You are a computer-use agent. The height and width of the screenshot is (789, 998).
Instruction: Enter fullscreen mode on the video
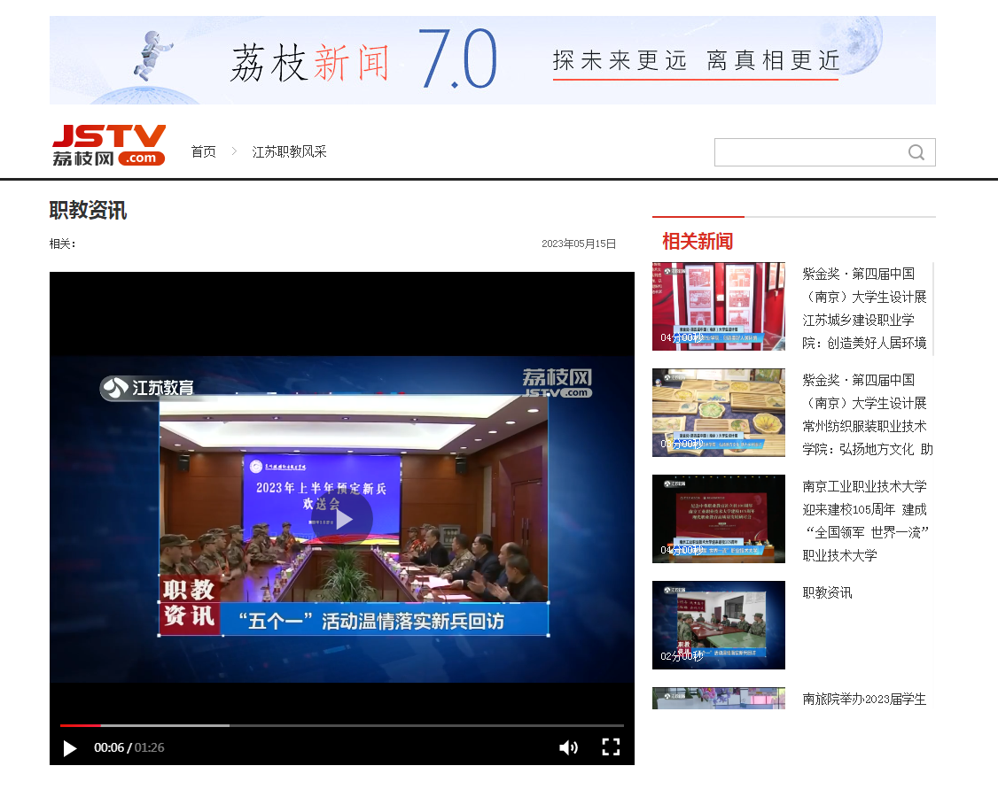611,746
